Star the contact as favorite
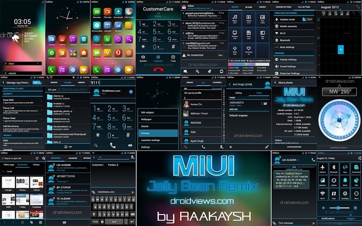362x226 pixels. tap(231, 147)
